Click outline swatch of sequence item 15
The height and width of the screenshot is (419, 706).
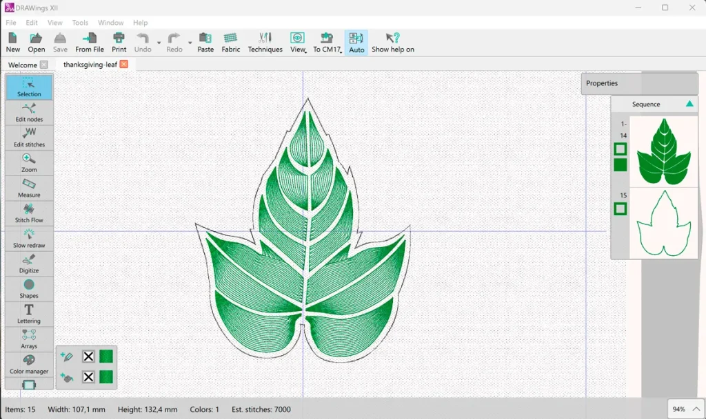point(620,209)
